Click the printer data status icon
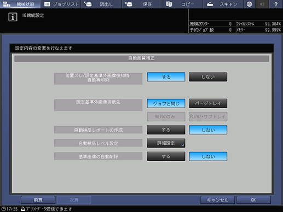Image resolution: width=283 pixels, height=212 pixels. [23, 209]
